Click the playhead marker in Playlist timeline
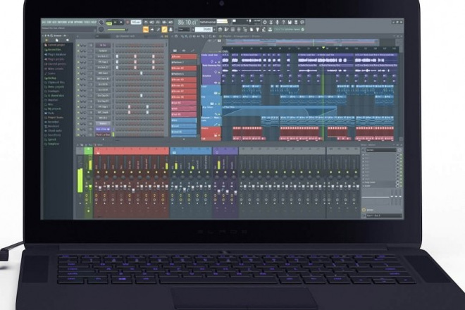This screenshot has width=465, height=310. click(324, 47)
